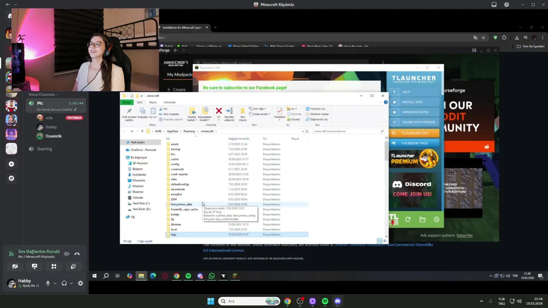
Task: Go up one folder level arrow
Action: tap(142, 131)
